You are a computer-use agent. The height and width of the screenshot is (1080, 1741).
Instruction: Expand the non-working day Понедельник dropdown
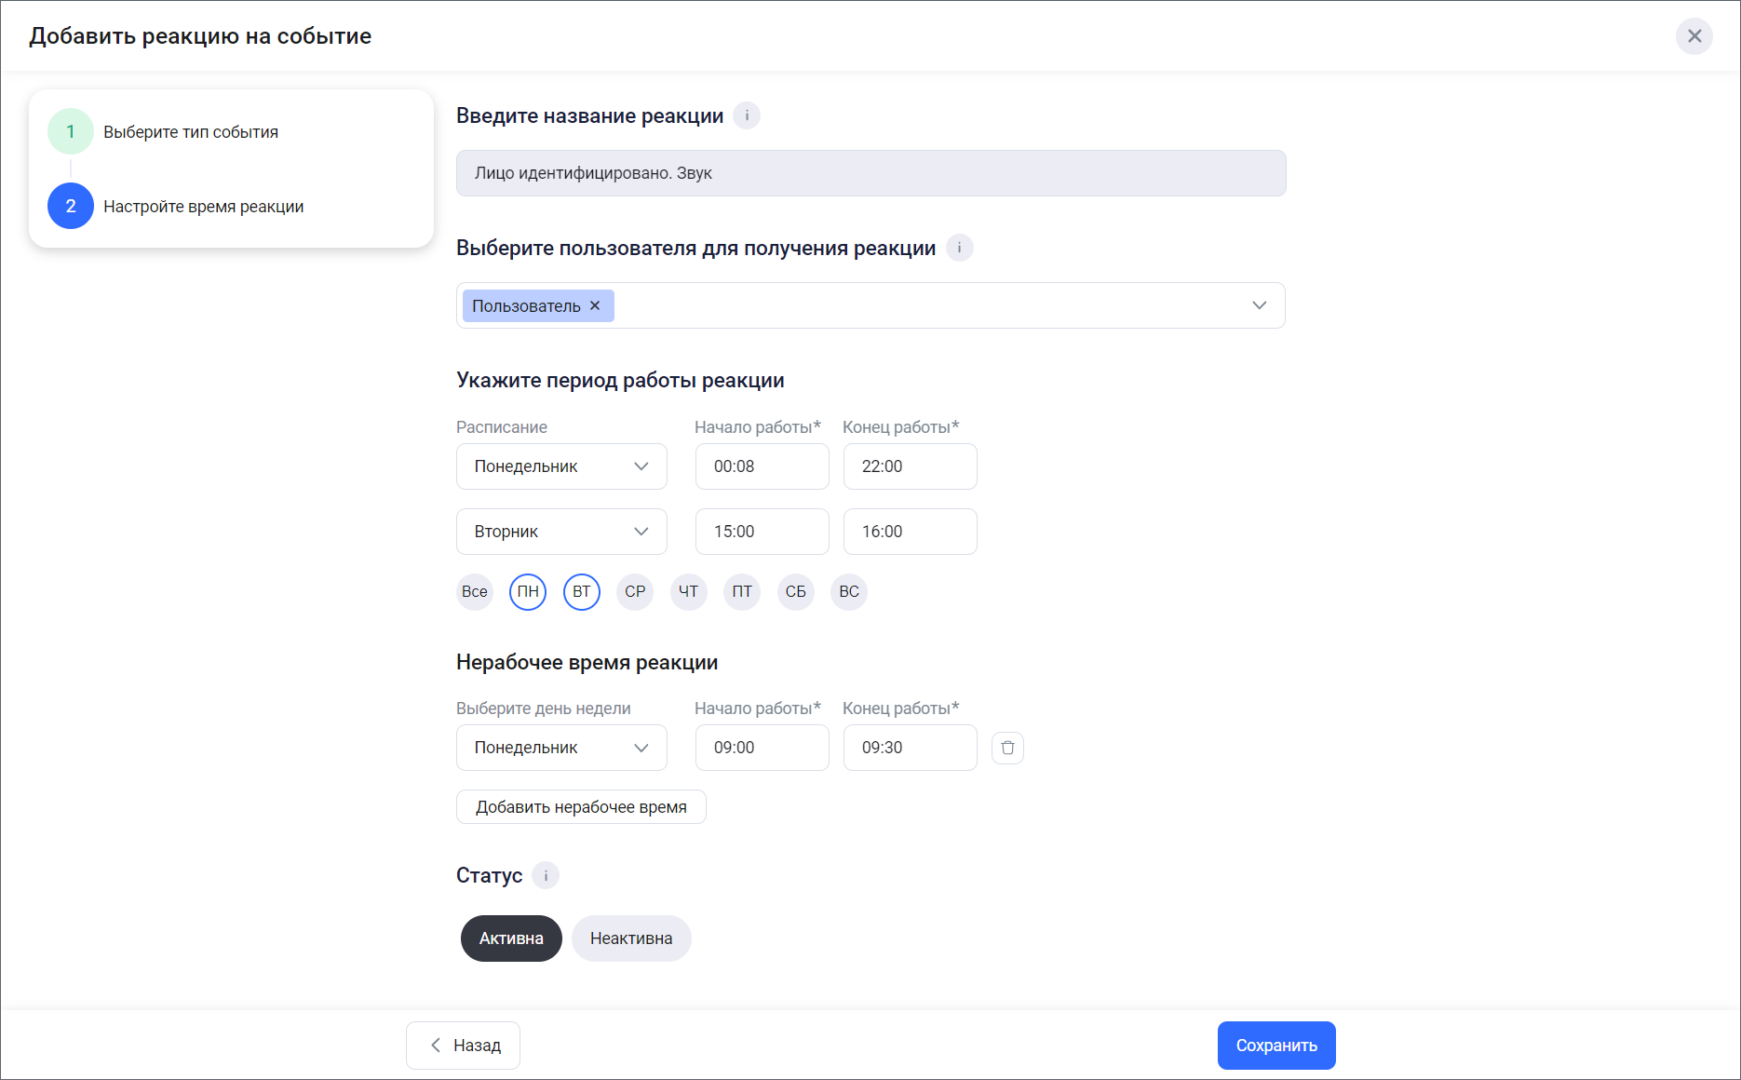pos(561,748)
